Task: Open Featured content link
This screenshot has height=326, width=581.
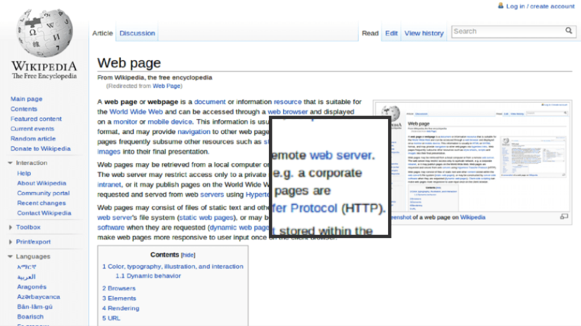Action: (36, 119)
